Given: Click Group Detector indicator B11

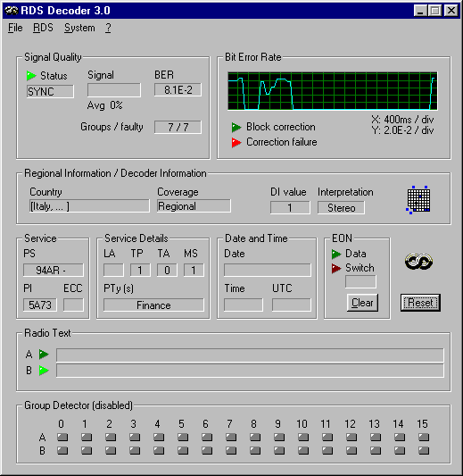Looking at the screenshot, I should click(327, 450).
